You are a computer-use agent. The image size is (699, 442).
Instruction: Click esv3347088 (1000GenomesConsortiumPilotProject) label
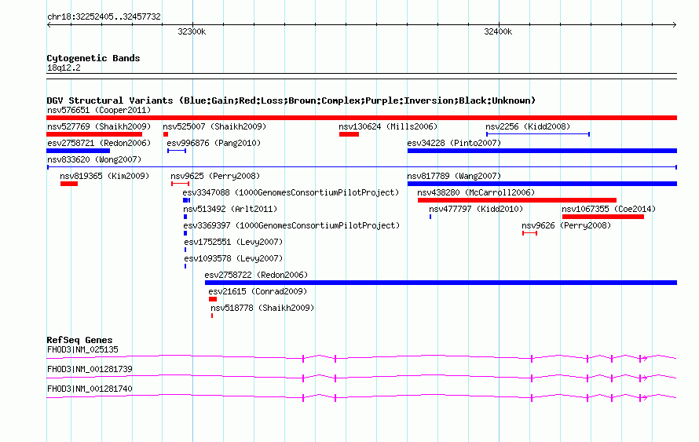(291, 192)
